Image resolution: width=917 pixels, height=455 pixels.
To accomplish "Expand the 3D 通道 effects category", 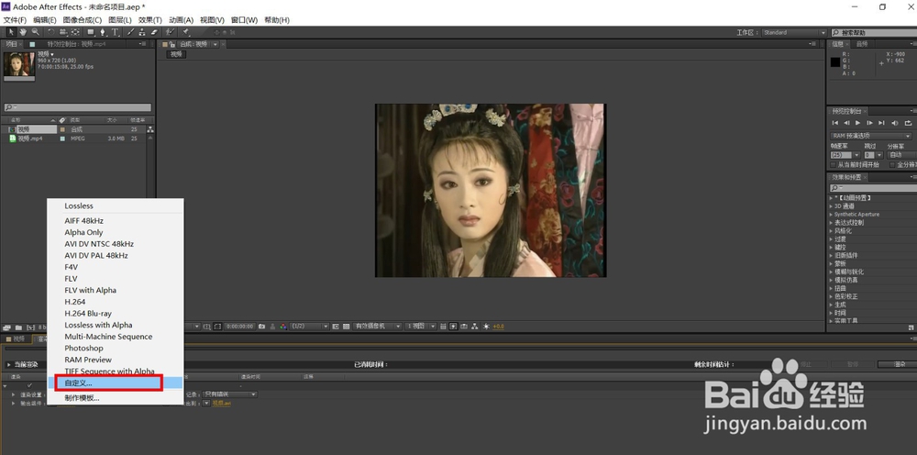I will pos(832,205).
